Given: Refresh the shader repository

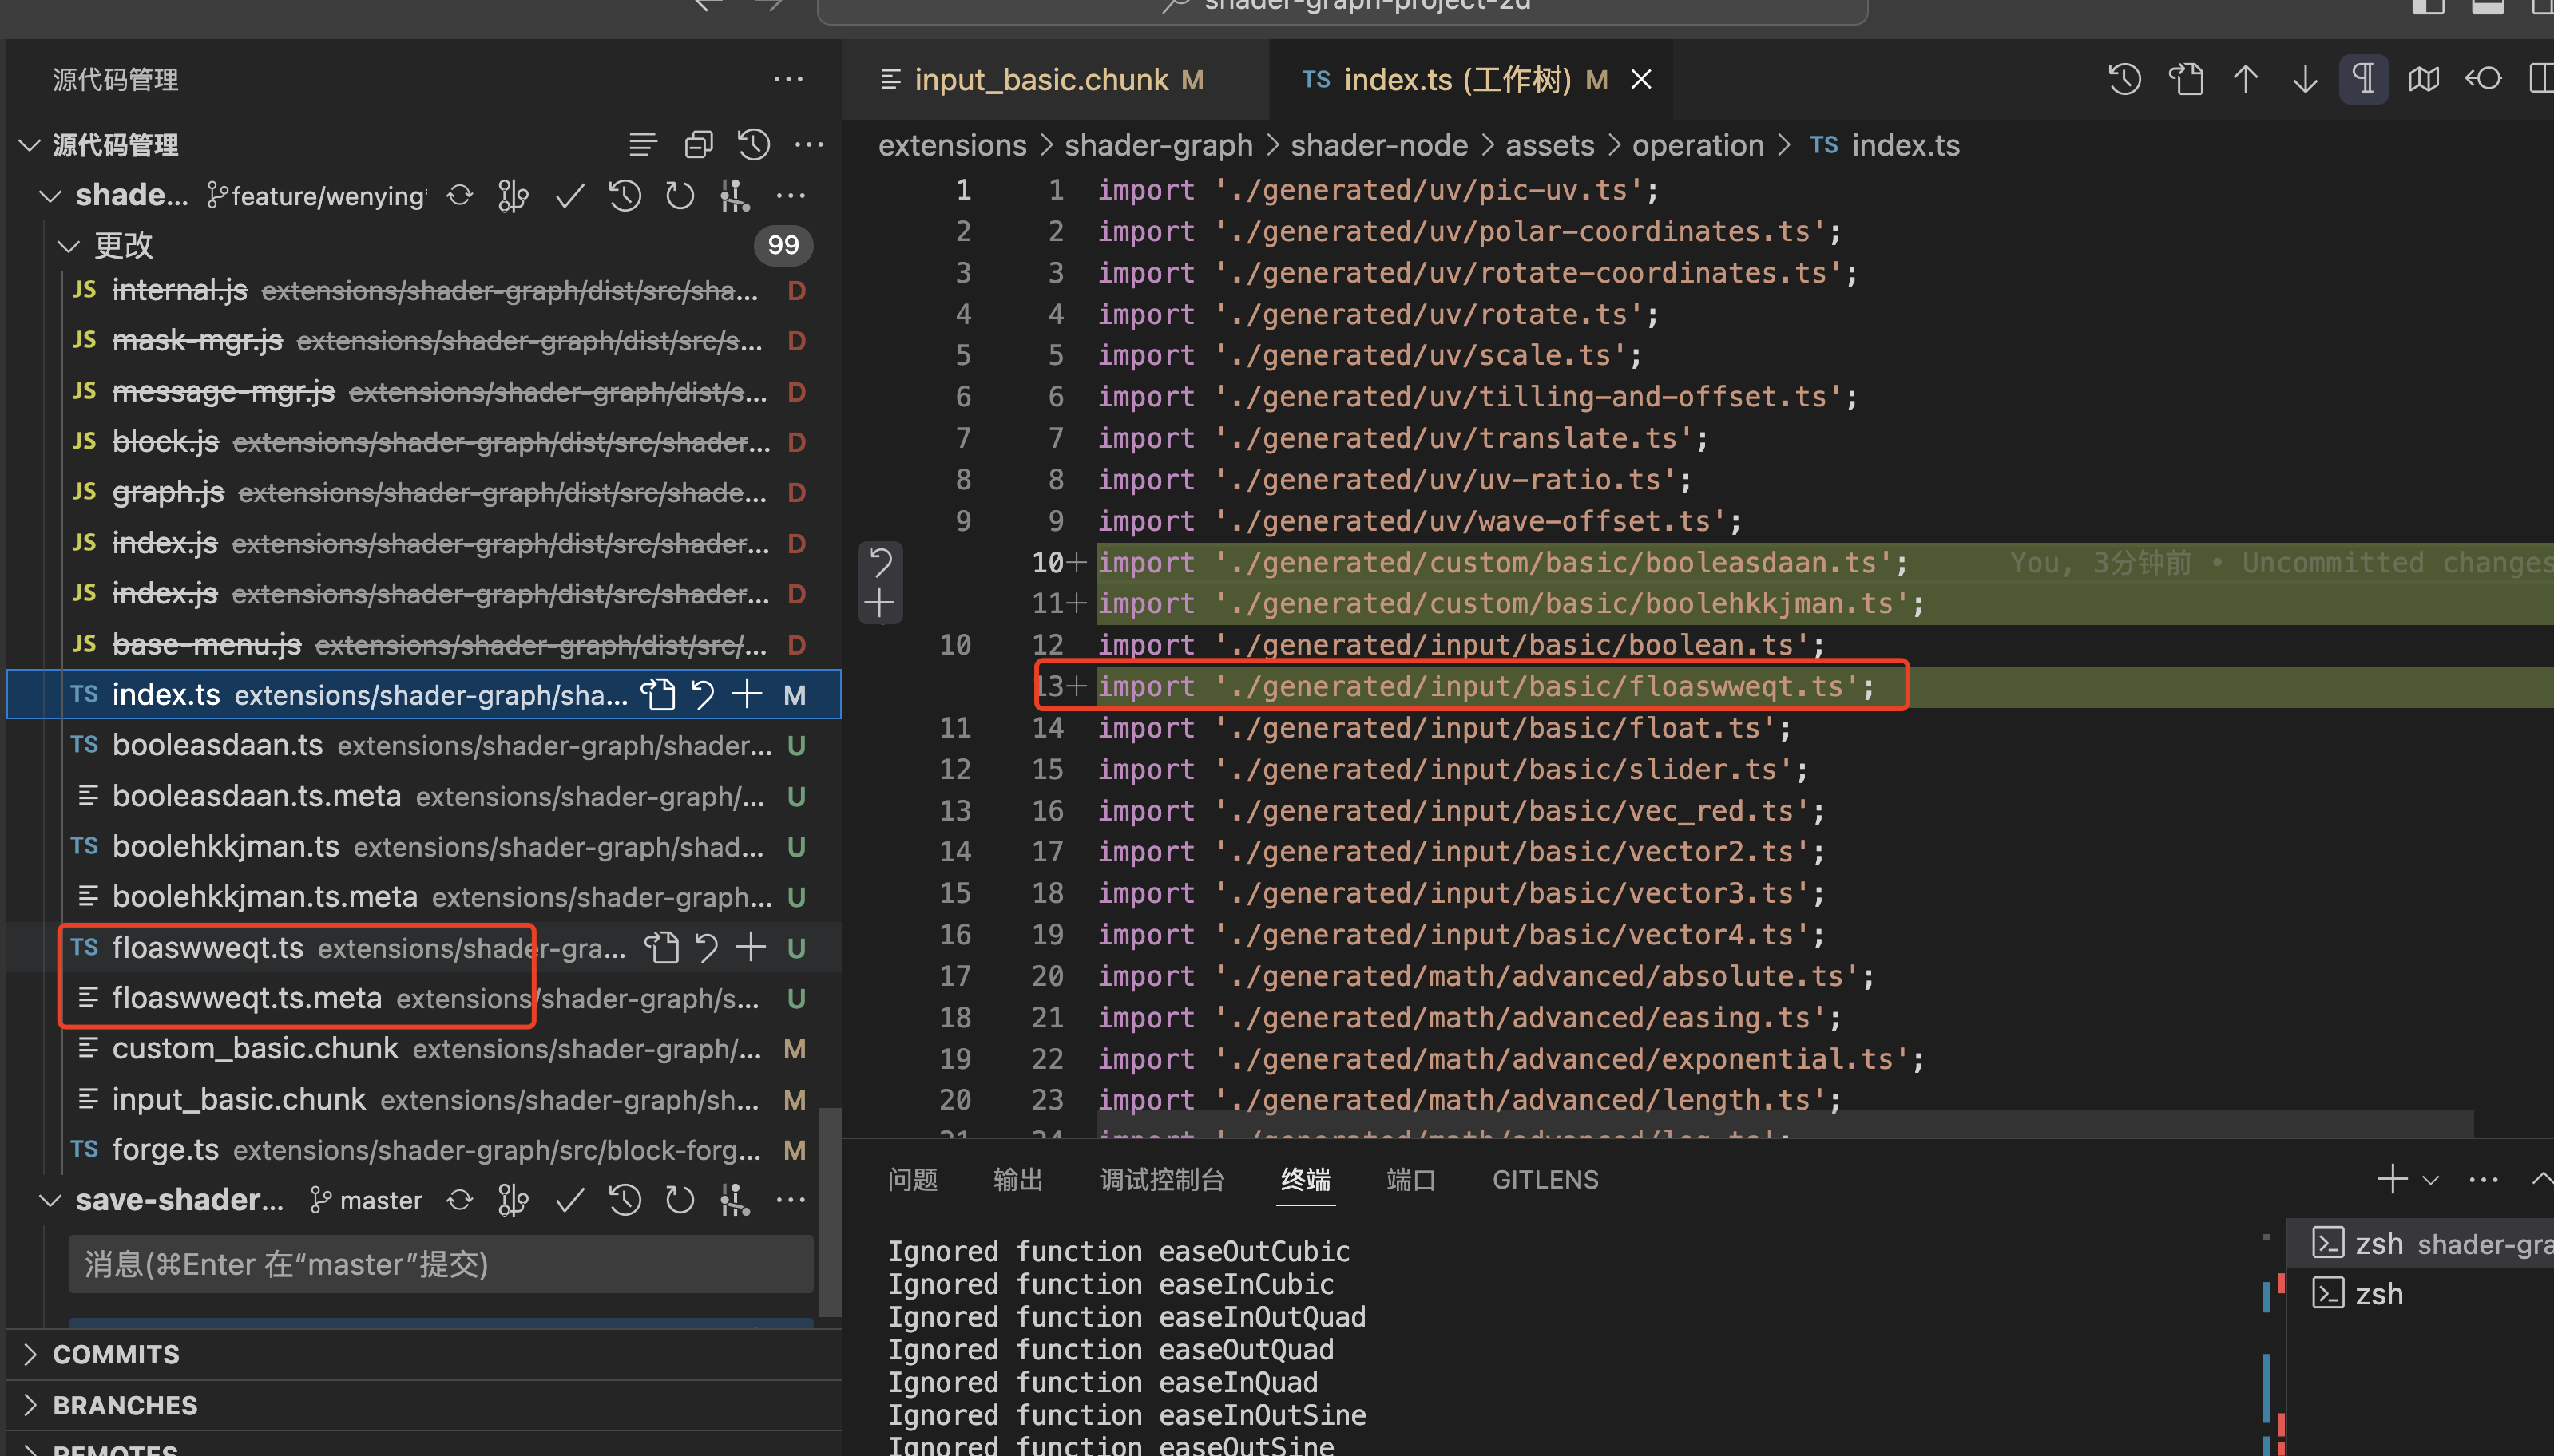Looking at the screenshot, I should click(680, 195).
